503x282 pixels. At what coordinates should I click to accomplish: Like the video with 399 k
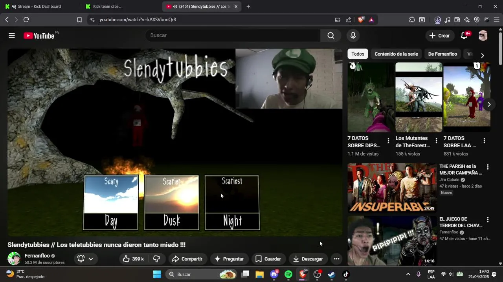click(134, 259)
